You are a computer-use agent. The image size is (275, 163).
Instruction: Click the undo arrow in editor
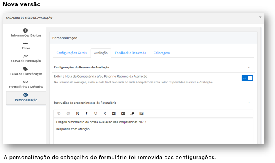coord(59,114)
